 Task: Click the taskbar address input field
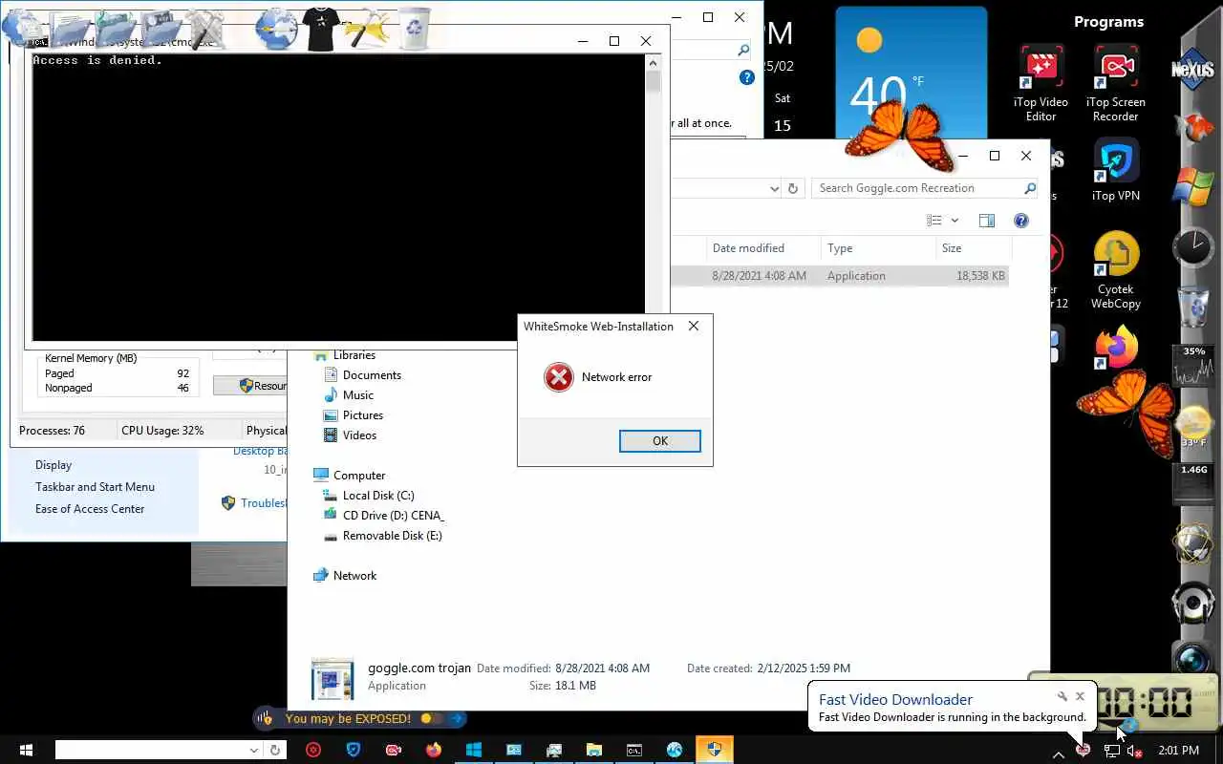(150, 751)
